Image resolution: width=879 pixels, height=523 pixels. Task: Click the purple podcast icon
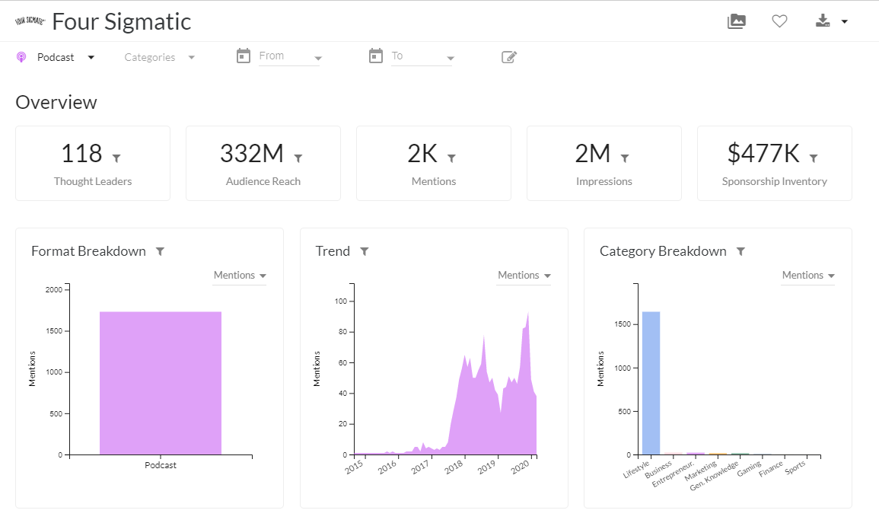tap(21, 57)
